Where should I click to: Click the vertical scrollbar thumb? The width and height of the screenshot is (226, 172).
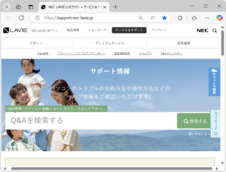pyautogui.click(x=222, y=43)
